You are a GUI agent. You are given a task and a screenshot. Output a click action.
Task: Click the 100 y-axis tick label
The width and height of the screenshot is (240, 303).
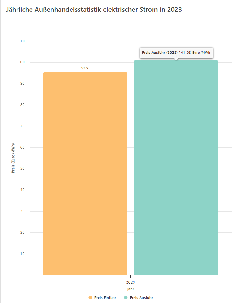[x=22, y=62]
